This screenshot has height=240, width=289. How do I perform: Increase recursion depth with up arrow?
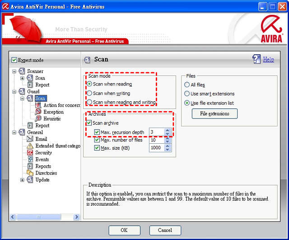coord(168,130)
